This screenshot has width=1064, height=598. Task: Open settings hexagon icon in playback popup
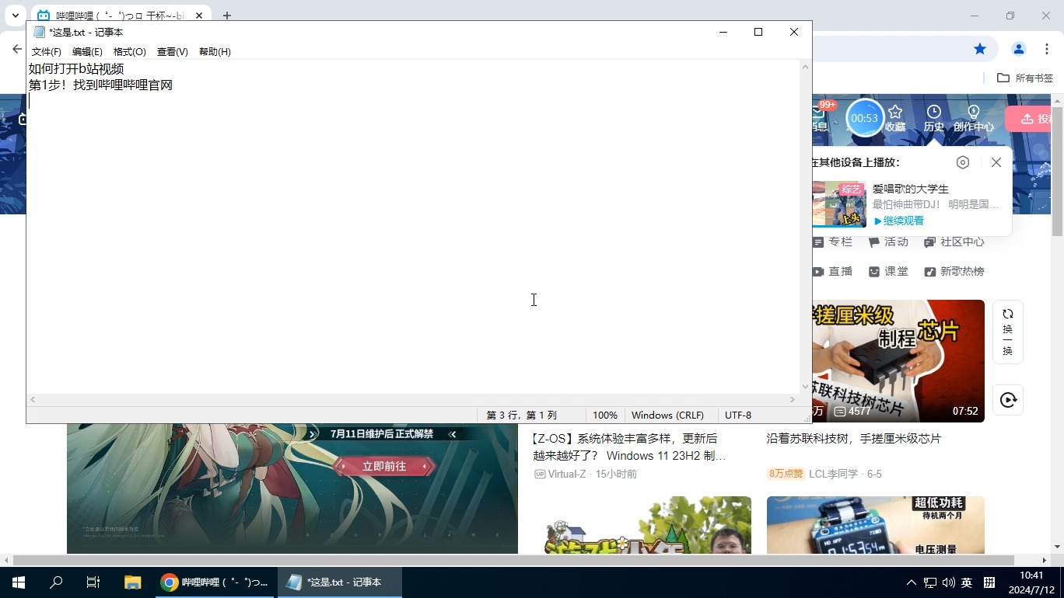click(963, 162)
